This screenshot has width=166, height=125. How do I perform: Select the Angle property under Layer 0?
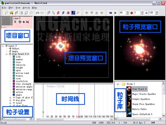tap(15, 51)
